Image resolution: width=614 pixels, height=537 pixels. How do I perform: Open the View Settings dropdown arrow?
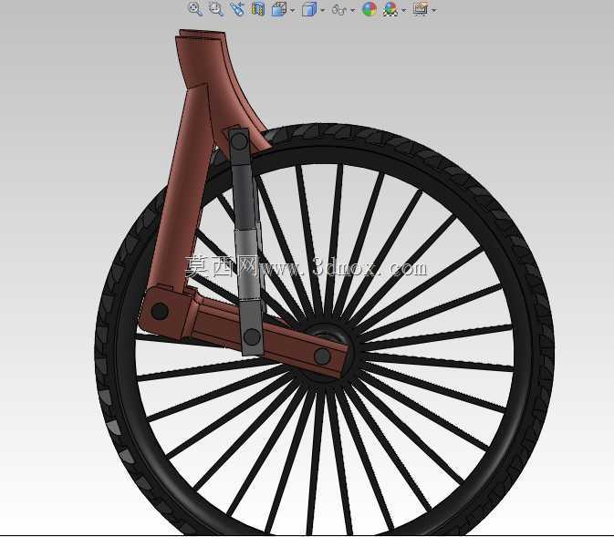click(x=434, y=10)
